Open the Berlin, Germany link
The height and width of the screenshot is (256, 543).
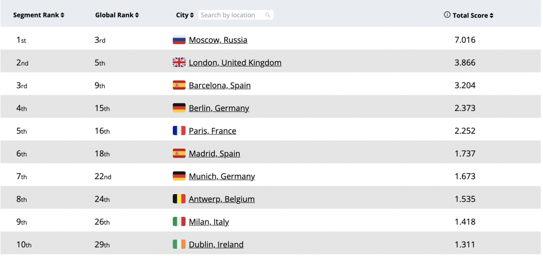point(218,108)
